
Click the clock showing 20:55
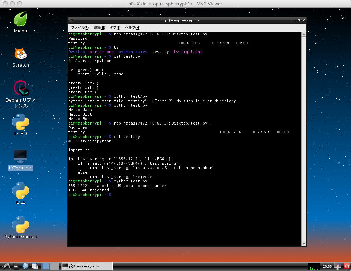(x=327, y=266)
